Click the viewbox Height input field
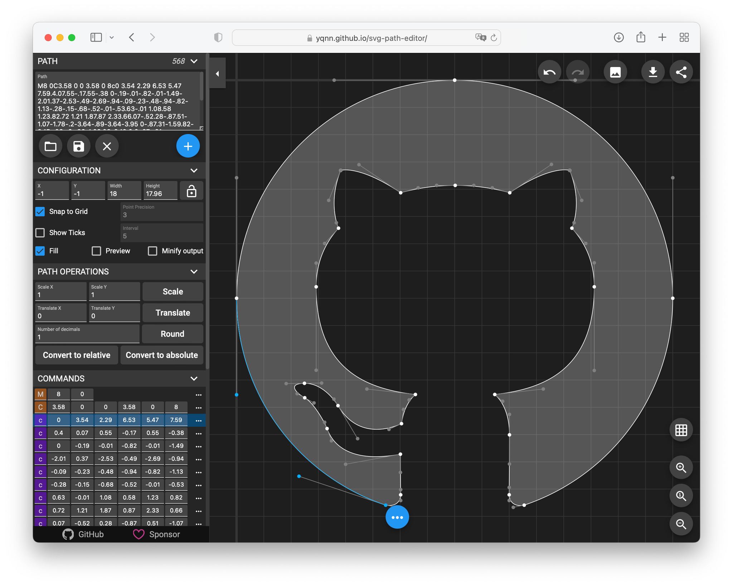The height and width of the screenshot is (586, 733). point(160,190)
